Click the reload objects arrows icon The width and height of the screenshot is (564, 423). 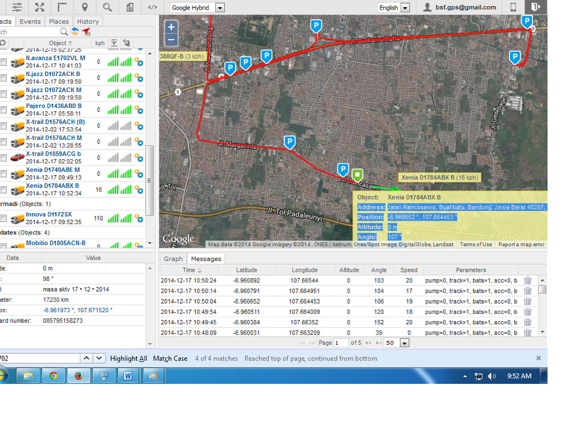pos(75,32)
